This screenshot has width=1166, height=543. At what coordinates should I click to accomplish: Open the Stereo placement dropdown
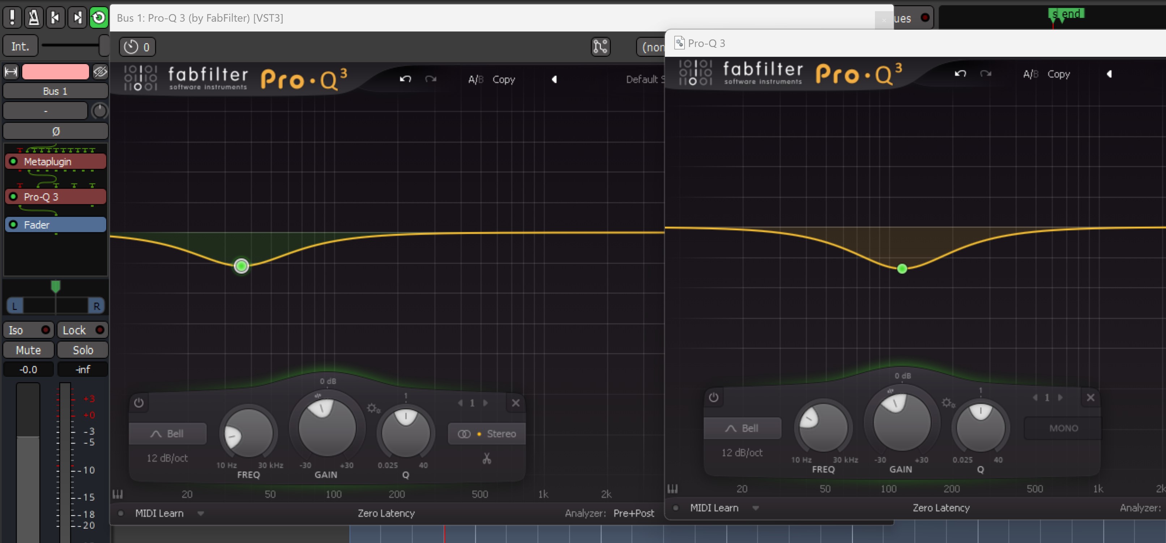click(x=487, y=433)
